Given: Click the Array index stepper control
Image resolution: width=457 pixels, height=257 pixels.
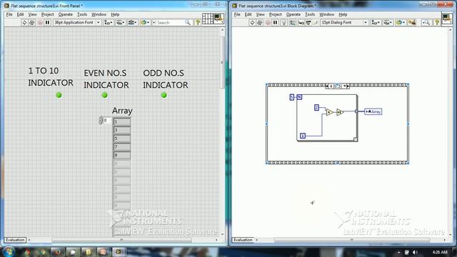Looking at the screenshot, I should tap(101, 120).
